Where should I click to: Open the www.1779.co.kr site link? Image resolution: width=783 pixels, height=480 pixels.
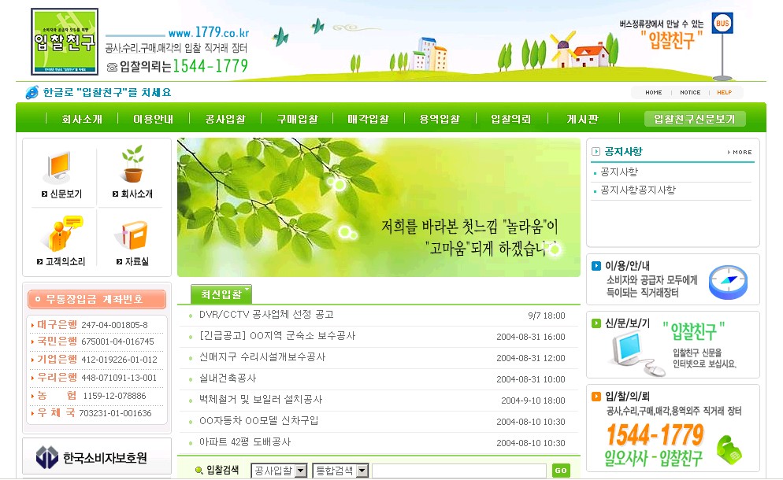tap(209, 32)
